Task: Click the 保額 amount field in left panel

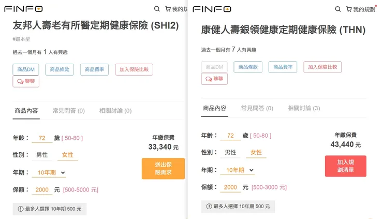Action: pos(42,190)
